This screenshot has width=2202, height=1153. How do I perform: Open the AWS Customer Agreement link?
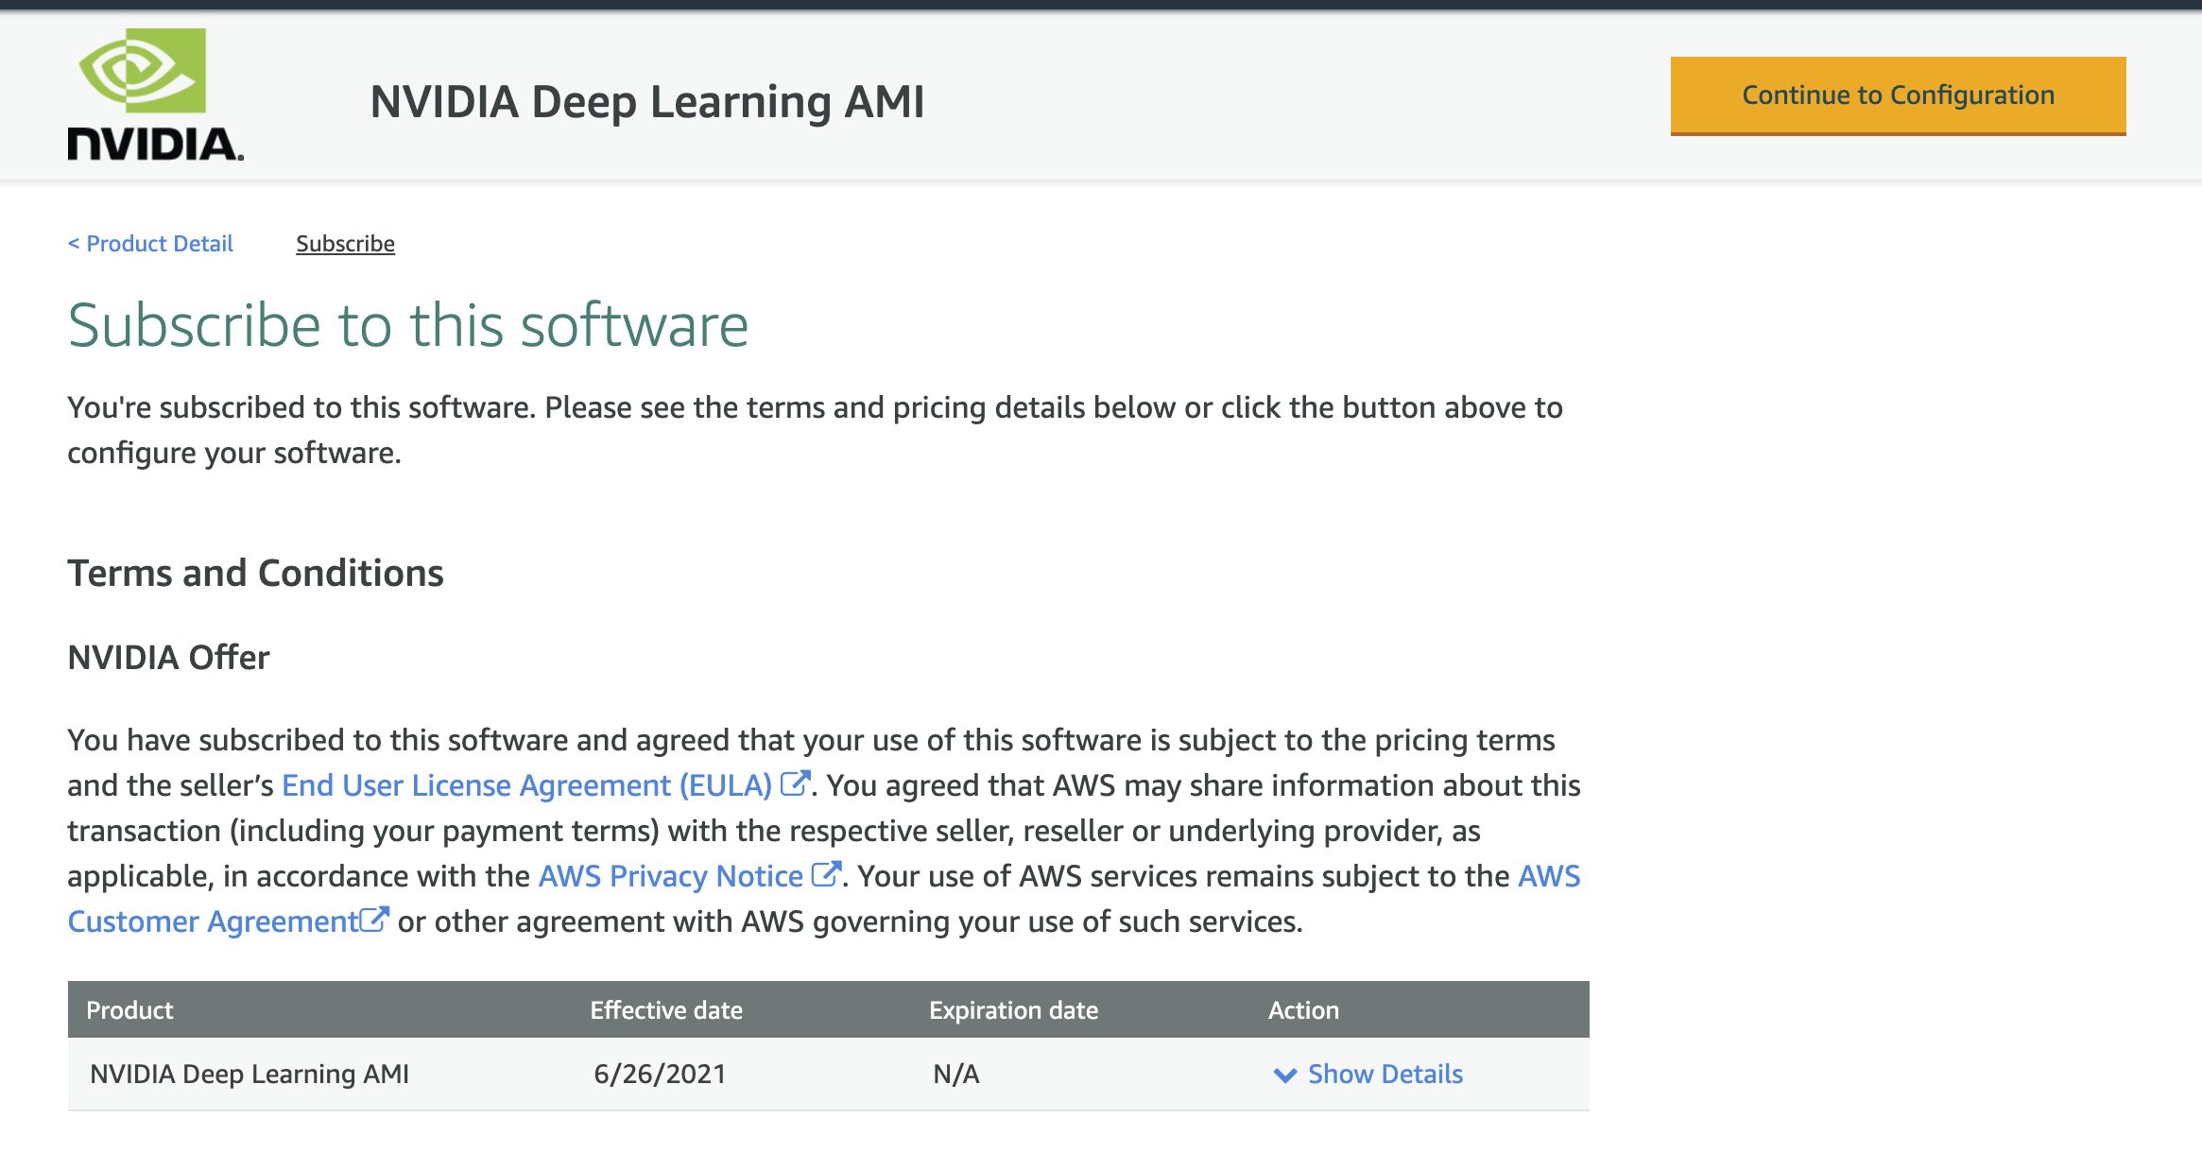click(213, 921)
